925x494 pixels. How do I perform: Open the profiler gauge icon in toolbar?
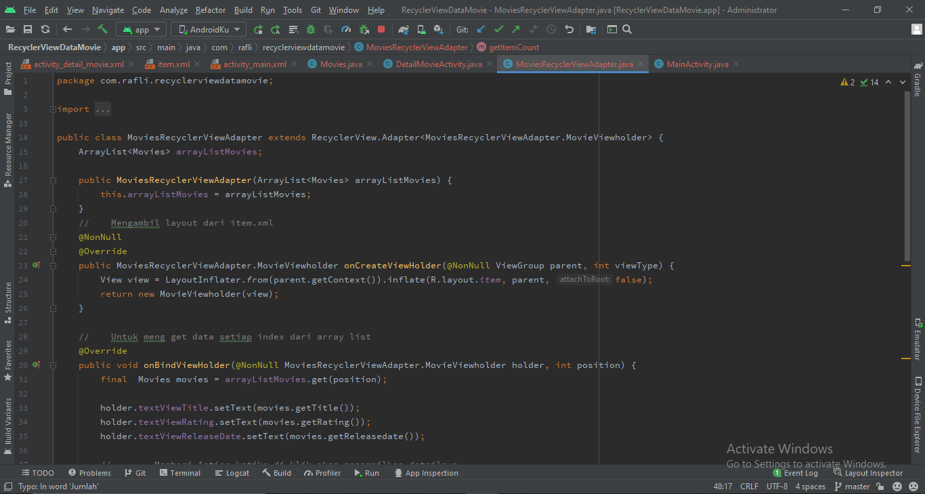pyautogui.click(x=346, y=29)
